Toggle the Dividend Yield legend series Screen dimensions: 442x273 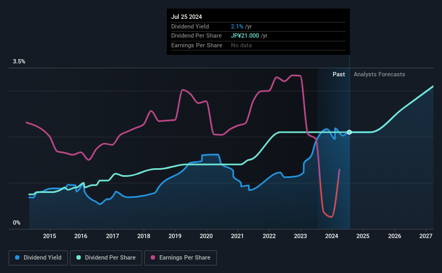pos(38,257)
